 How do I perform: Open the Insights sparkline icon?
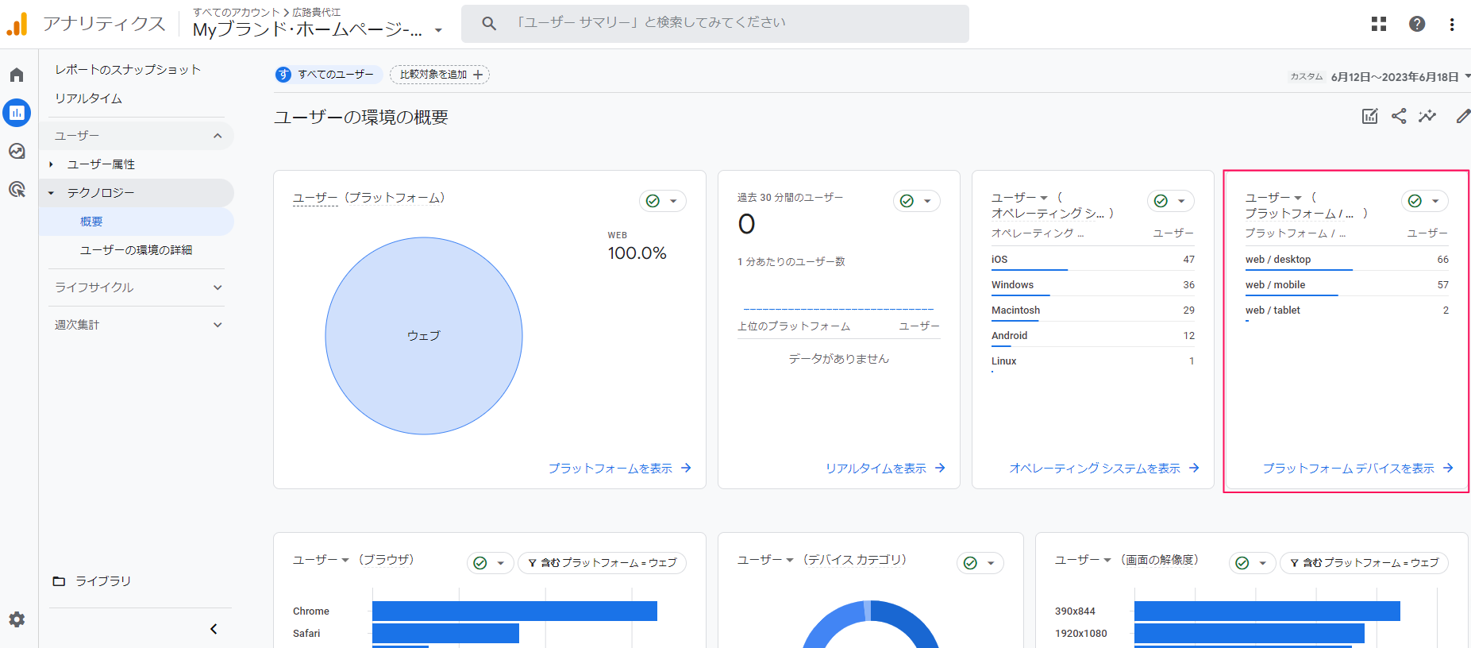pyautogui.click(x=1427, y=117)
